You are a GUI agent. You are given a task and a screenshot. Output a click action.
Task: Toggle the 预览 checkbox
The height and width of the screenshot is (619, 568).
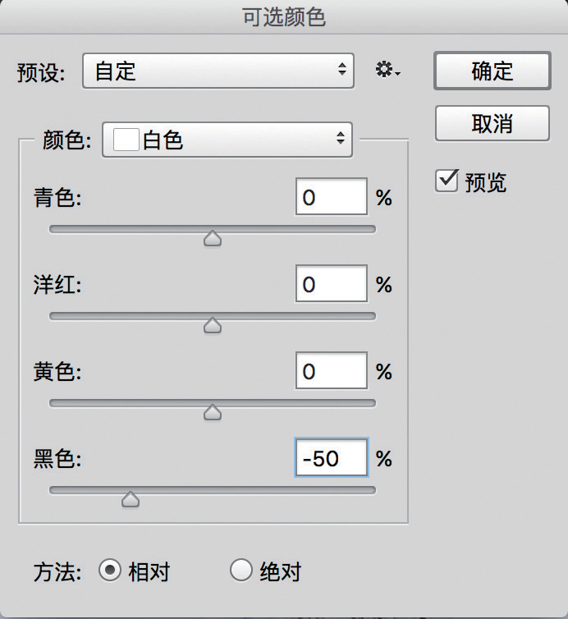point(446,181)
